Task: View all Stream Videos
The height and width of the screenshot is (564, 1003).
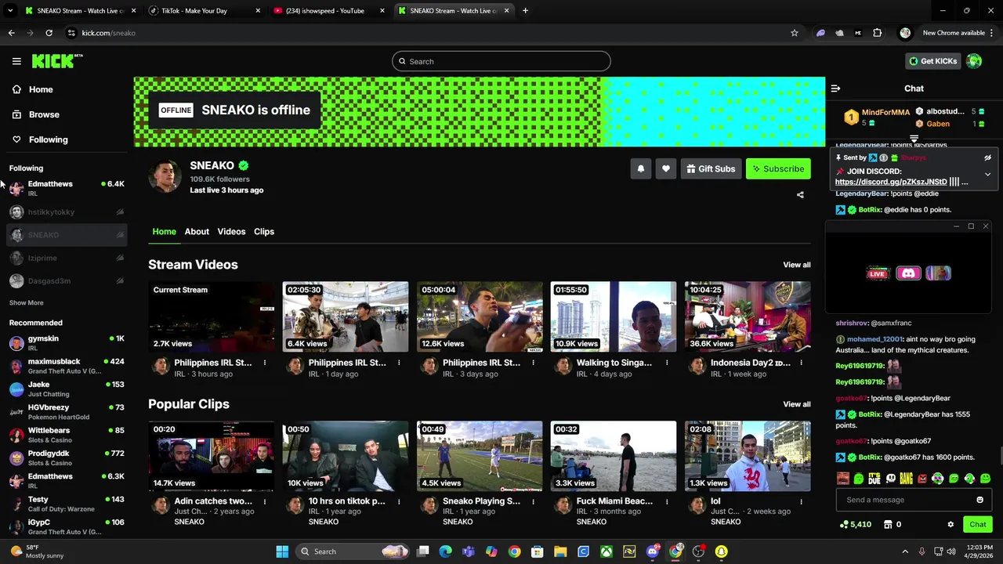Action: pos(797,265)
